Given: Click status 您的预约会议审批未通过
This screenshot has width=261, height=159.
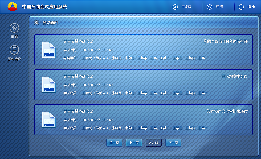Looking at the screenshot, I should [227, 111].
